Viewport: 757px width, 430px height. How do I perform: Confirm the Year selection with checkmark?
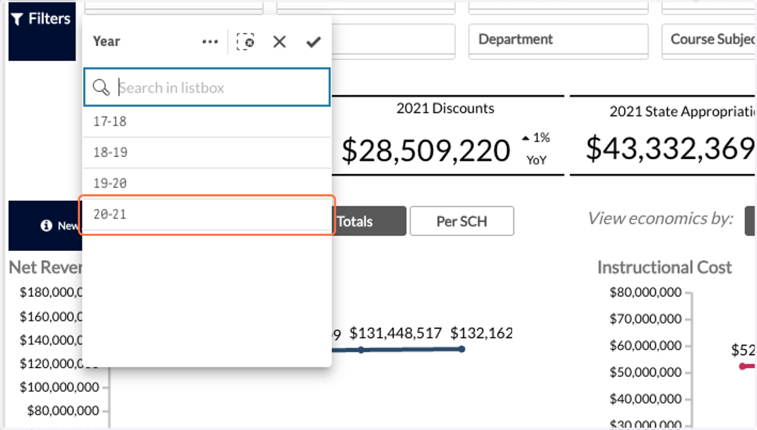tap(314, 42)
